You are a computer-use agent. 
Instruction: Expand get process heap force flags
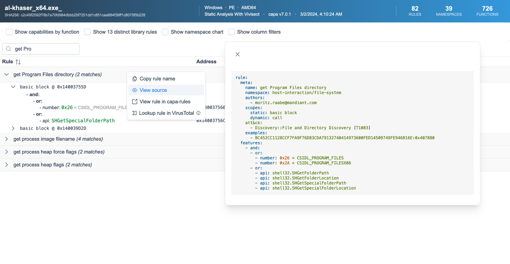point(7,152)
